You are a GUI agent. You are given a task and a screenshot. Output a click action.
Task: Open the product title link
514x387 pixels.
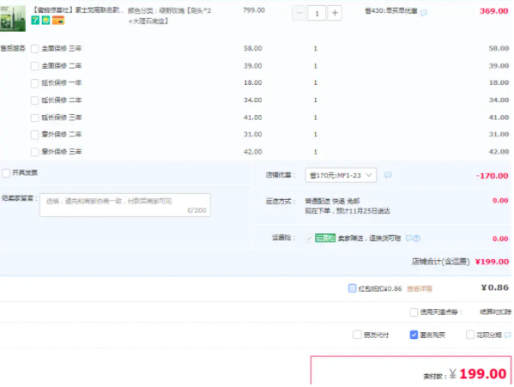[78, 9]
